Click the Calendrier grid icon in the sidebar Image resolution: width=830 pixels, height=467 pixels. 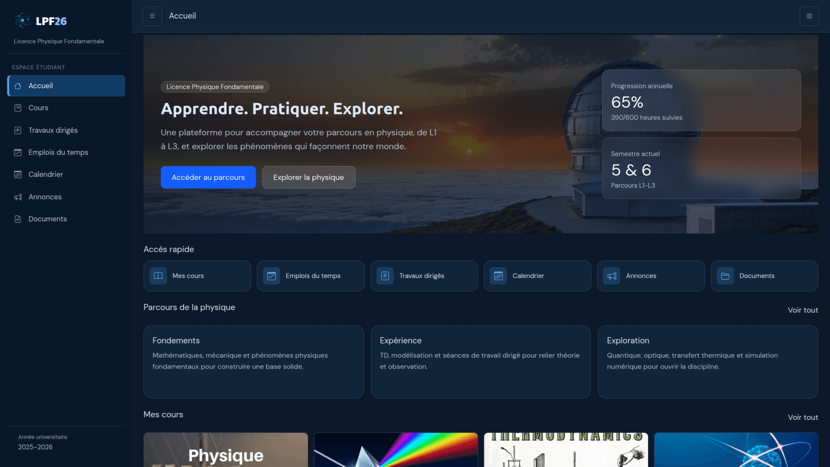point(18,175)
